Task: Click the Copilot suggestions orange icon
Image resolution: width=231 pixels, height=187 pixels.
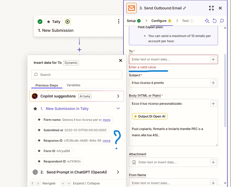Action: click(x=35, y=96)
